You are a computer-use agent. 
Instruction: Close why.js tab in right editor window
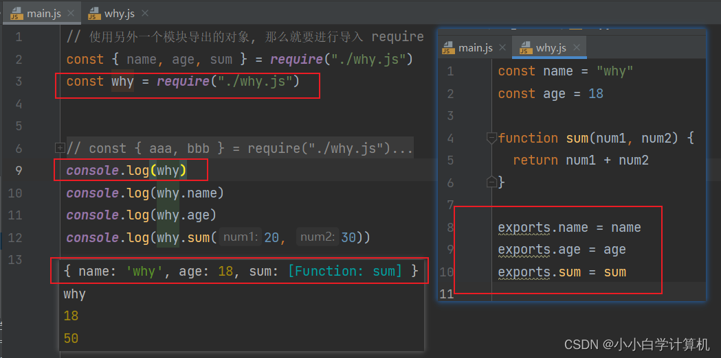[x=577, y=47]
